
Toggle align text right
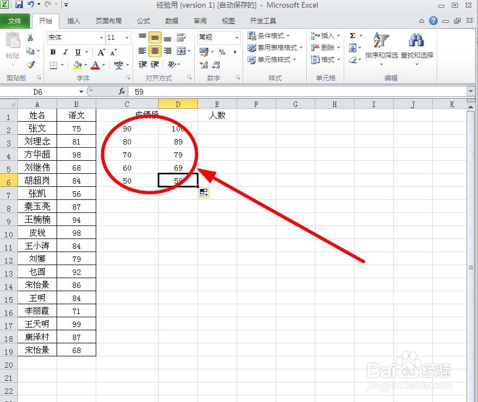pyautogui.click(x=167, y=51)
